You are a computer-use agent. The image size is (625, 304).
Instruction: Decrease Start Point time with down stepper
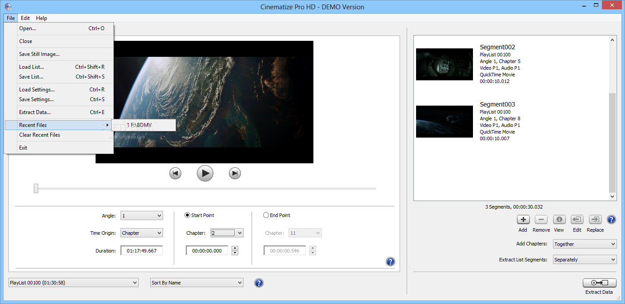click(x=235, y=253)
